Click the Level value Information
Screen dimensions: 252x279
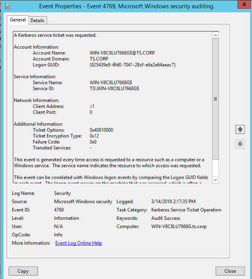[67, 218]
